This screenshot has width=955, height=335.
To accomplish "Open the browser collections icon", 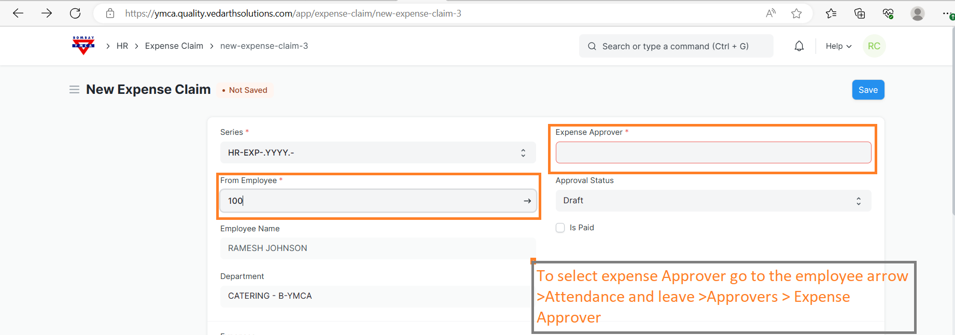I will [860, 13].
